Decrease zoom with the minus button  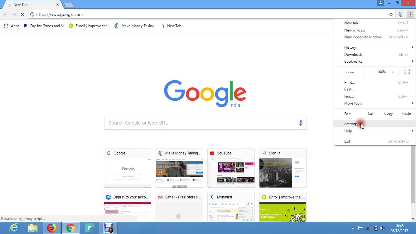pyautogui.click(x=370, y=72)
